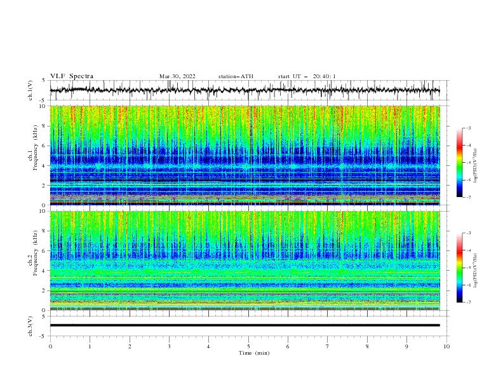The width and height of the screenshot is (503, 389).
Task: Click the date 'Mar.30, 2022'
Action: pyautogui.click(x=177, y=76)
